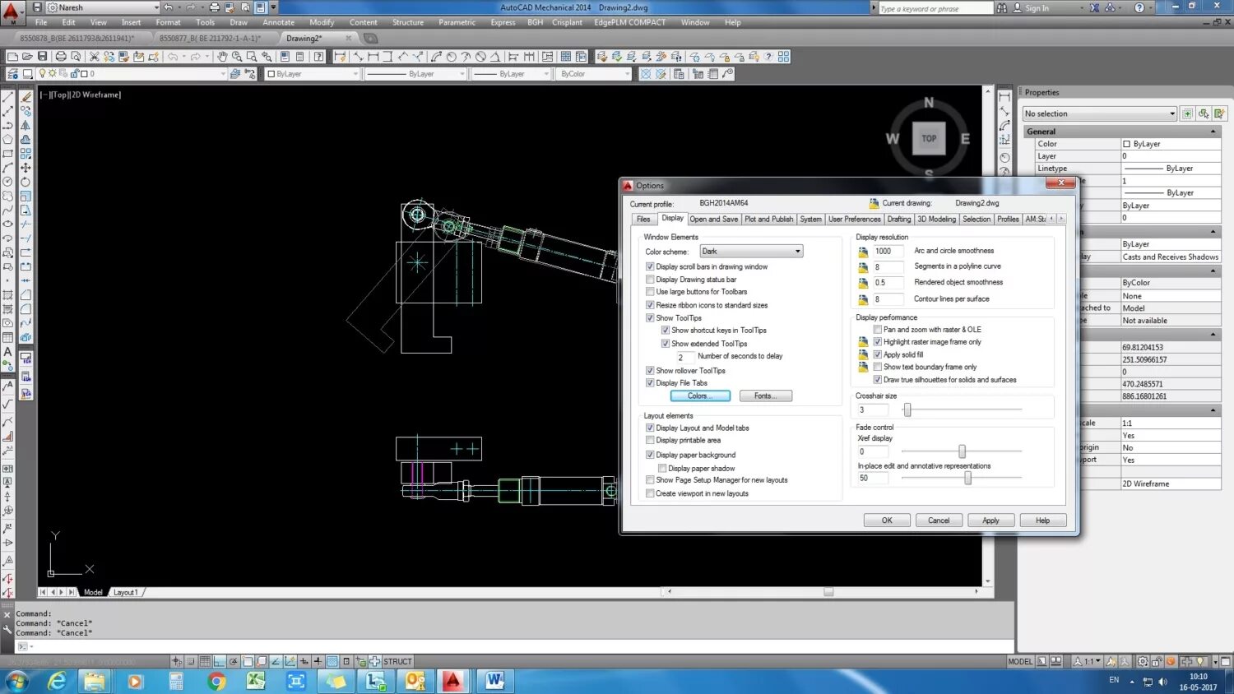Click the Diameter dimension icon

pos(480,57)
